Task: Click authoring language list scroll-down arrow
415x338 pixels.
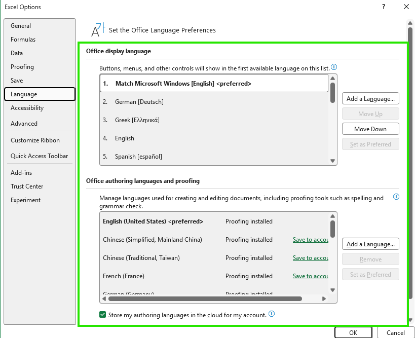Action: point(333,290)
